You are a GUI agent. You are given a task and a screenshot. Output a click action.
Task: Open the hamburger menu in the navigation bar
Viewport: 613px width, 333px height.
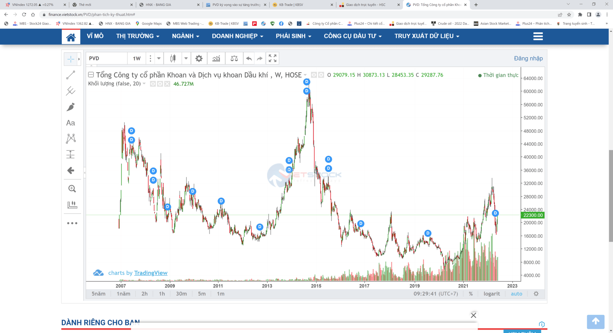tap(538, 36)
